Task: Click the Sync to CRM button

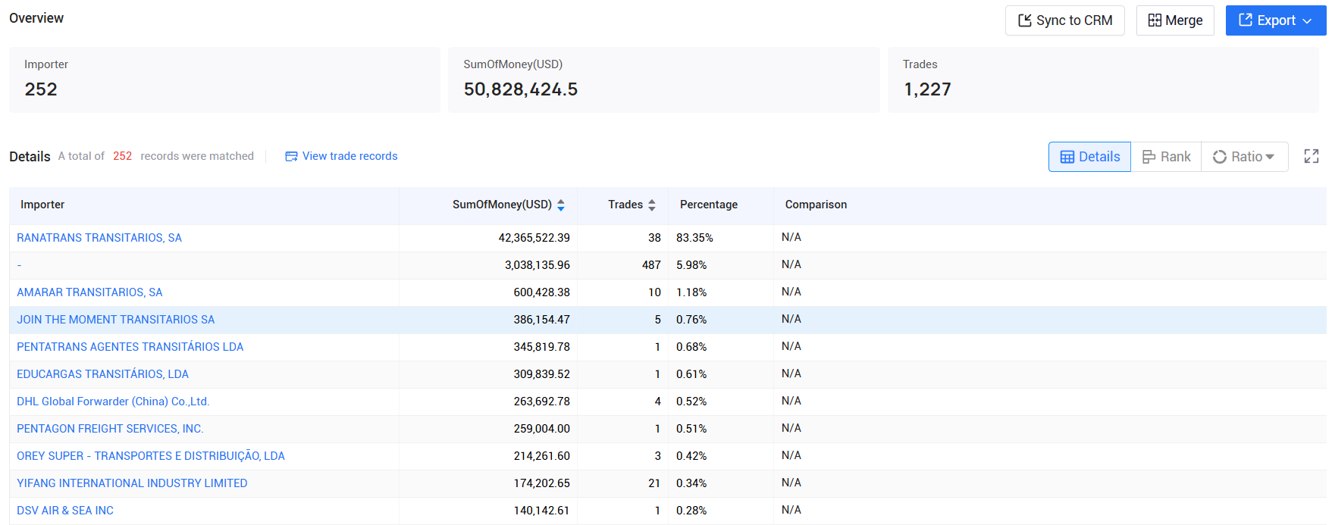Action: (1064, 20)
